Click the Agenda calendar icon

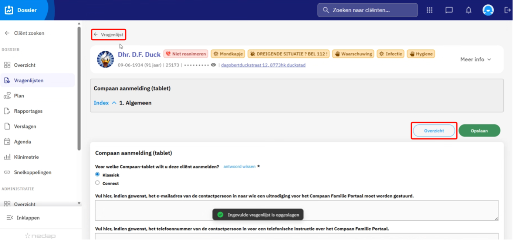pyautogui.click(x=7, y=142)
